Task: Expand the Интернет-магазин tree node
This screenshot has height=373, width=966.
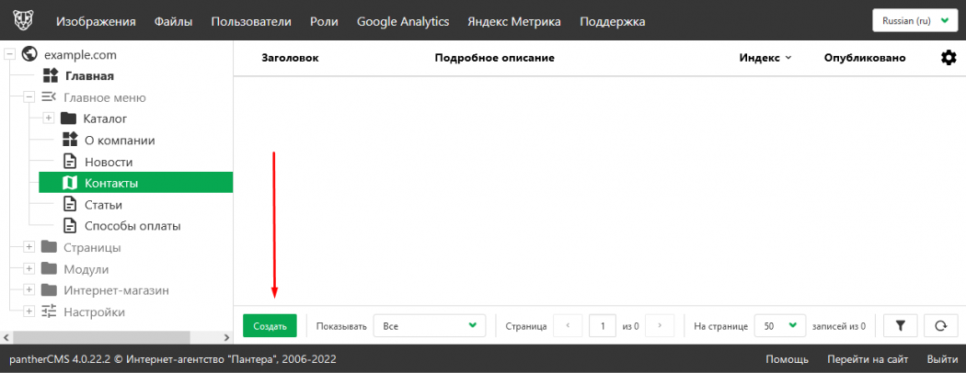Action: coord(29,290)
